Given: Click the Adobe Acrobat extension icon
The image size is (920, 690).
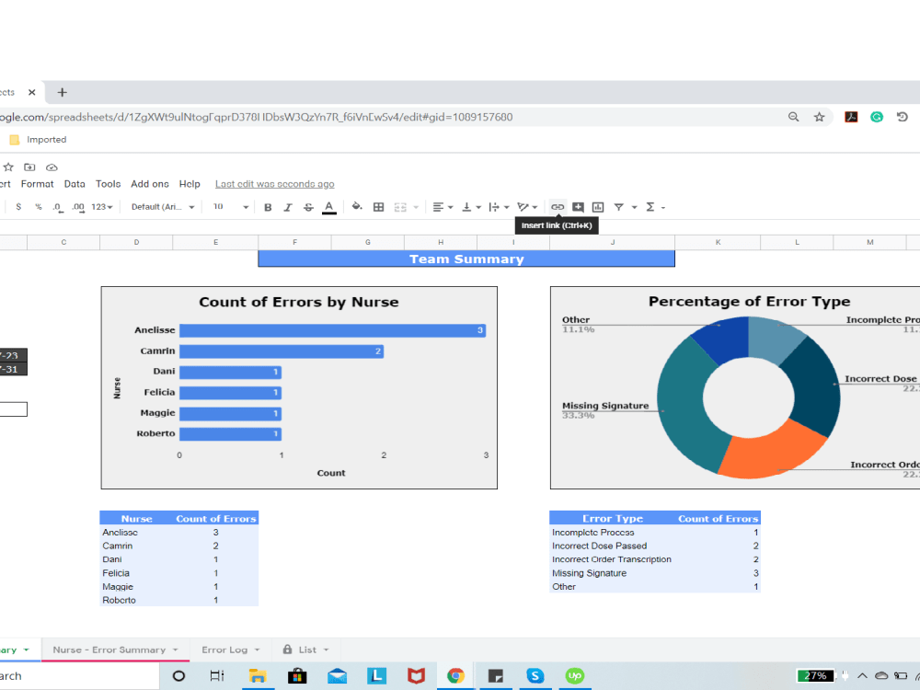Looking at the screenshot, I should [x=851, y=117].
